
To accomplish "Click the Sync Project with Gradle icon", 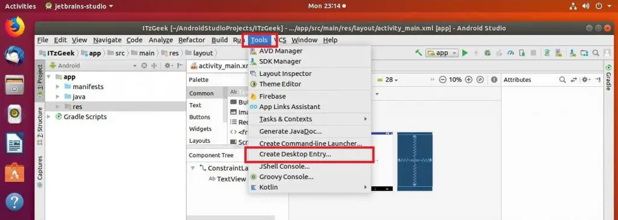I will (x=547, y=52).
